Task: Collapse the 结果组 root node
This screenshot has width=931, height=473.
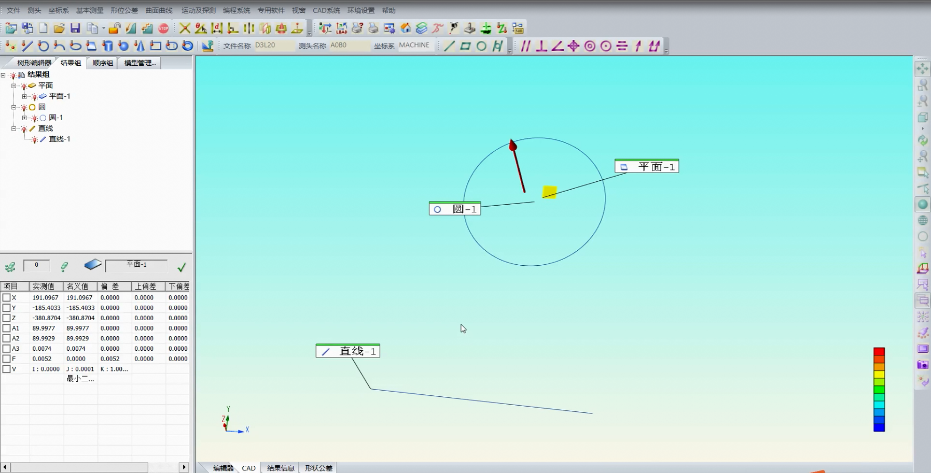Action: [x=3, y=75]
